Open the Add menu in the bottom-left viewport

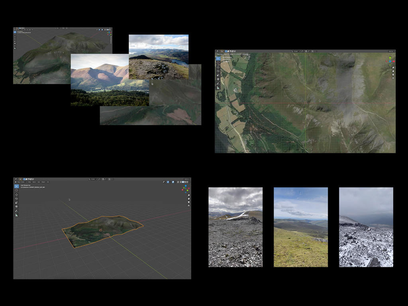[39, 182]
